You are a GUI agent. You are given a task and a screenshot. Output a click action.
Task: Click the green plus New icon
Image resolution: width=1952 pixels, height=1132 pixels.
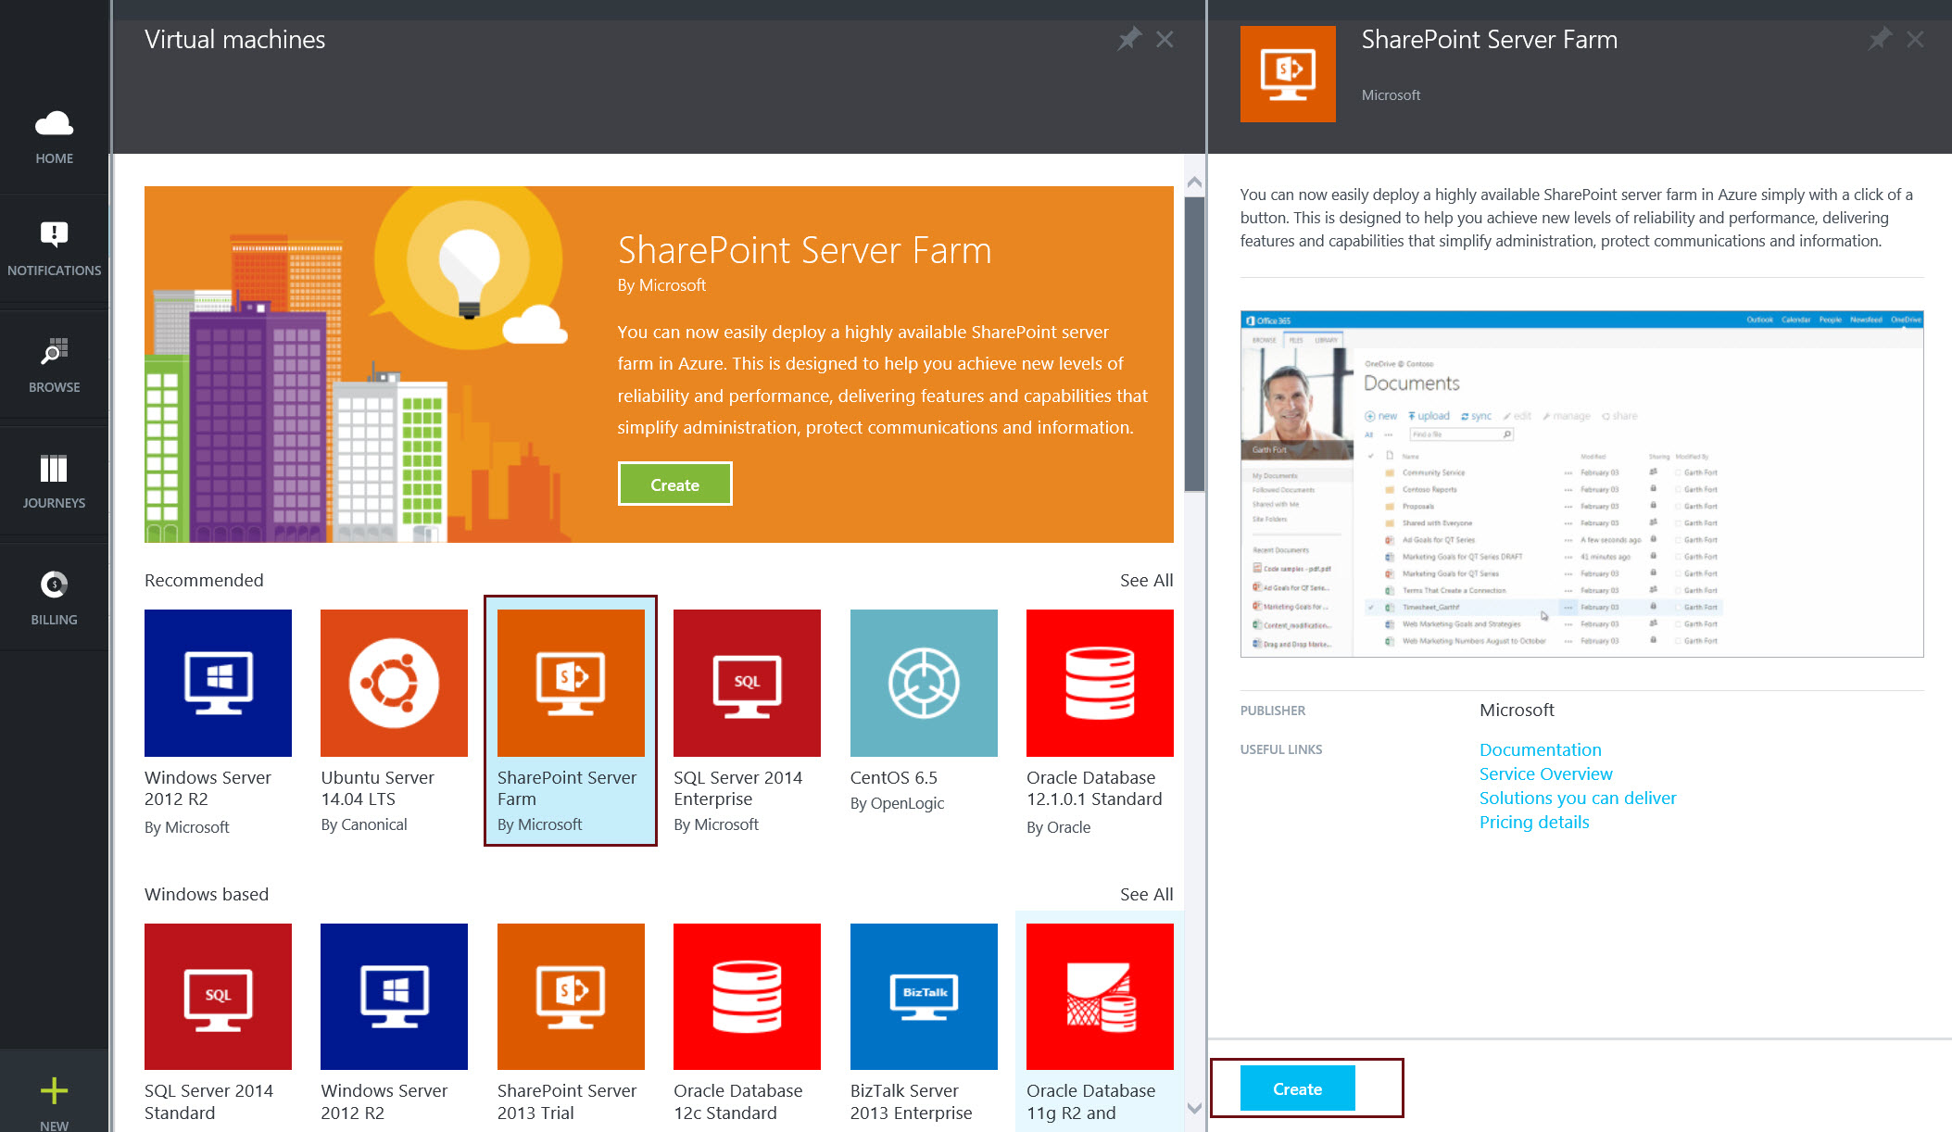tap(54, 1091)
